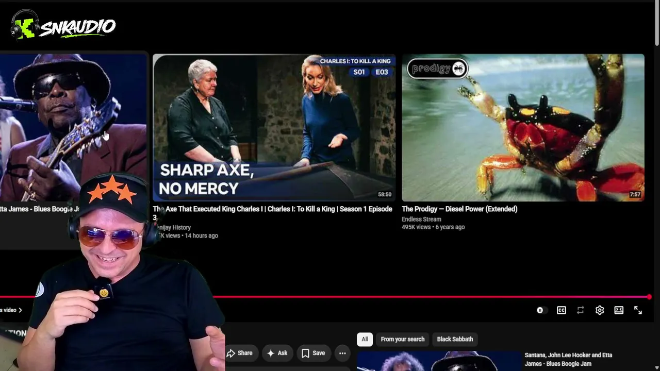Image resolution: width=660 pixels, height=371 pixels.
Task: Open the Sharp Axe, No Mercy thumbnail
Action: point(274,127)
